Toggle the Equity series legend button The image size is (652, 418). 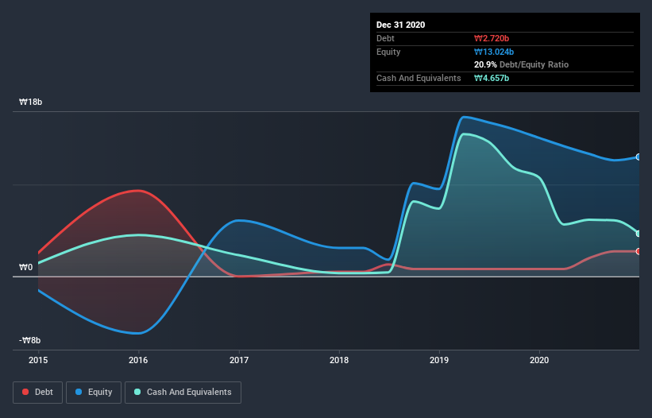click(x=94, y=393)
